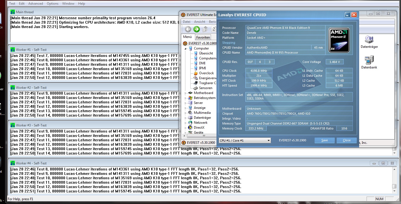
Task: Select the EVEREST v5.30.1900 root tree node
Action: point(200,43)
